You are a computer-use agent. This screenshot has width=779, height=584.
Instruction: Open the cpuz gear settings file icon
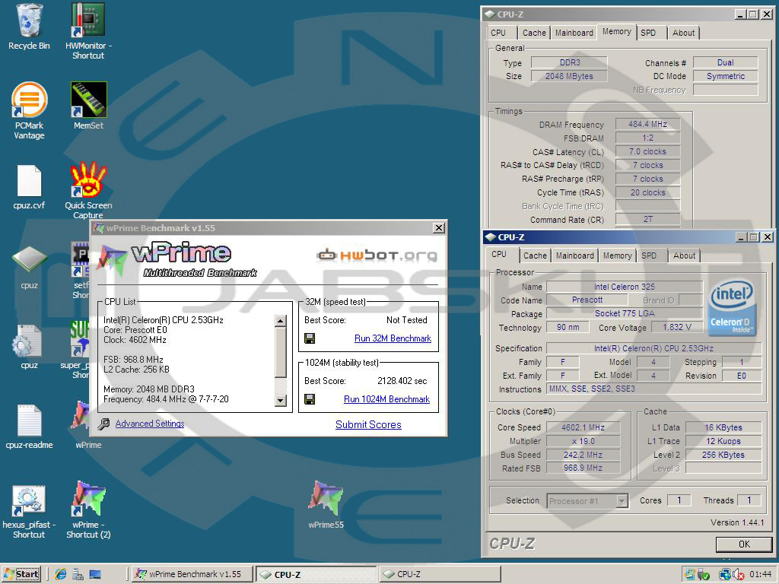click(x=29, y=341)
